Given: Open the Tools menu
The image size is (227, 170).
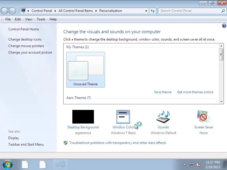Looking at the screenshot, I should pyautogui.click(x=41, y=19).
